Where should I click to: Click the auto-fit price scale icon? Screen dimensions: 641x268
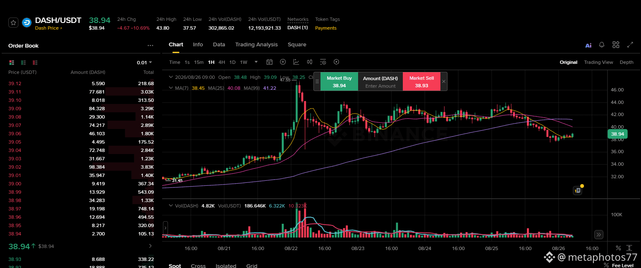629,248
